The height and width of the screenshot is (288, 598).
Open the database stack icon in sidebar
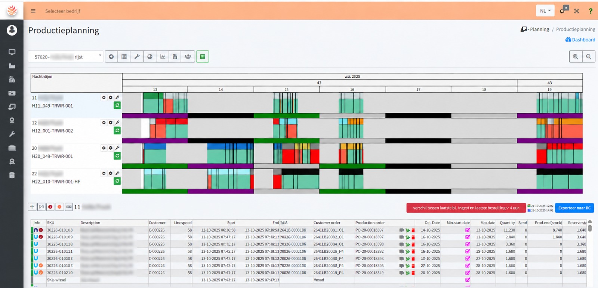coord(12,175)
